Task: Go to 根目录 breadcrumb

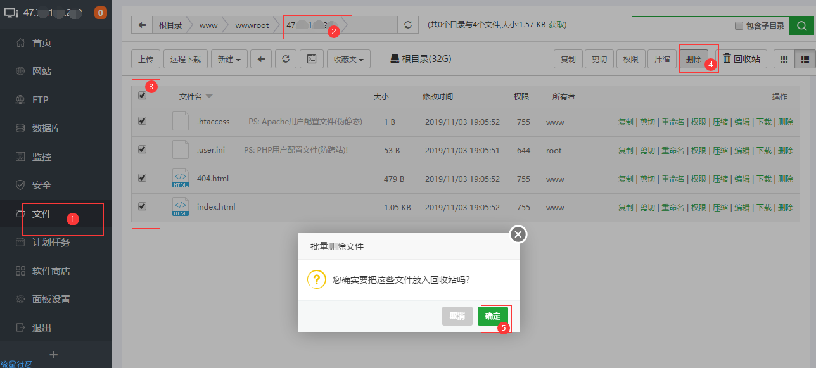Action: click(x=170, y=25)
